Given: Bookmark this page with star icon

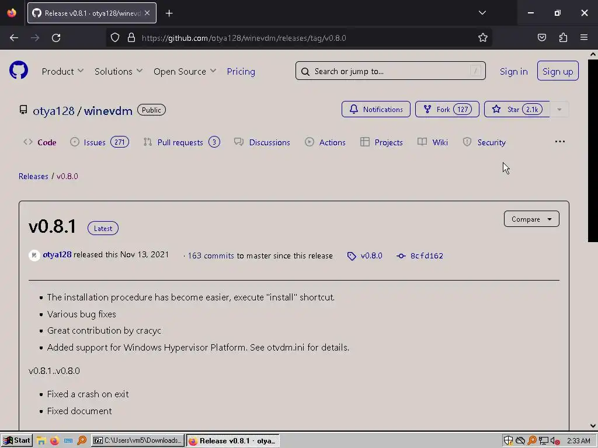Looking at the screenshot, I should coord(483,38).
